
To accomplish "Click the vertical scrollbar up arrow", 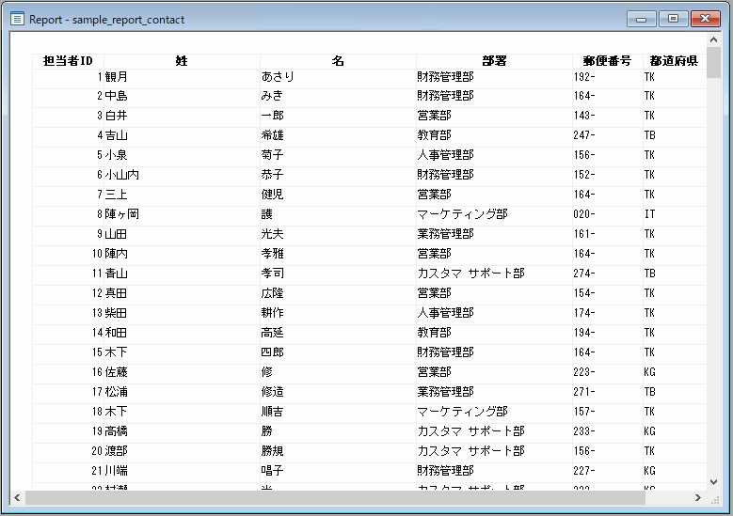I will (714, 40).
